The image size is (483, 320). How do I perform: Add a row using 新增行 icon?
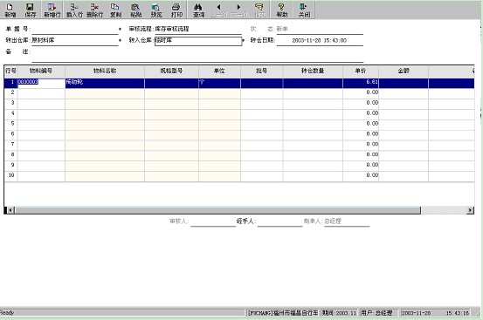52,10
